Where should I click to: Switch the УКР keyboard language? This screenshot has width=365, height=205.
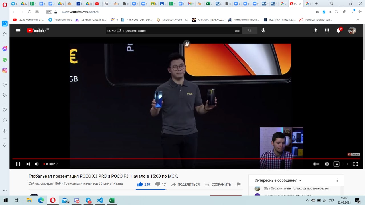point(332,200)
